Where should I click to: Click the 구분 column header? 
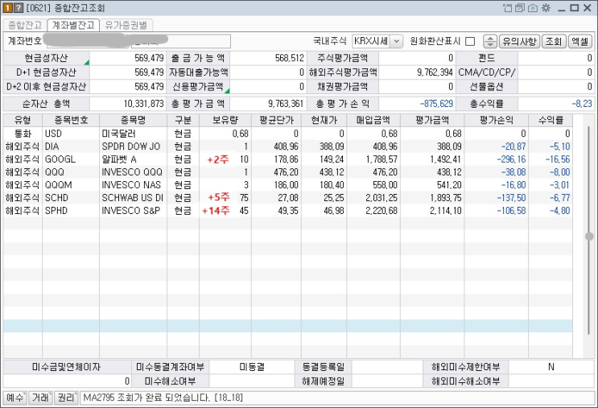point(183,121)
